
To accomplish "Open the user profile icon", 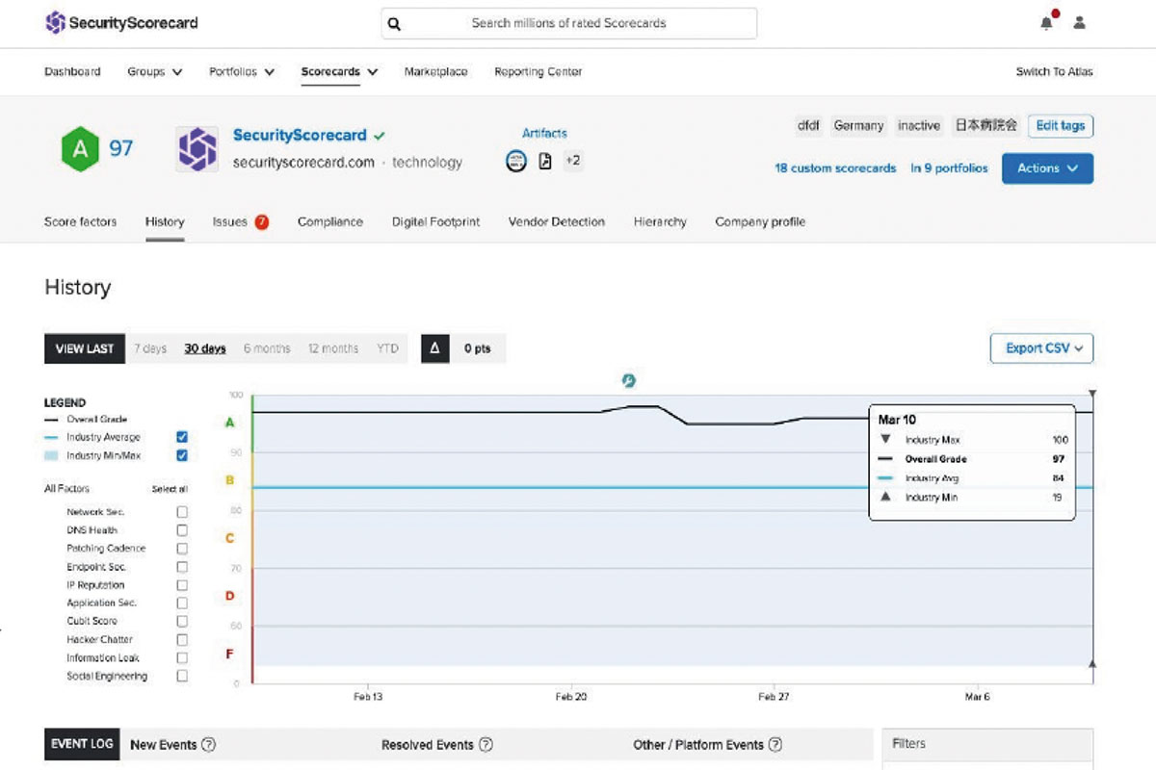I will 1079,23.
